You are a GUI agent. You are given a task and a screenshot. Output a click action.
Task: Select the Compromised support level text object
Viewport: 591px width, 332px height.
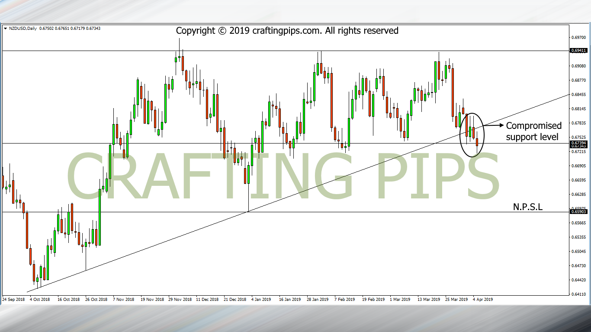tap(534, 131)
